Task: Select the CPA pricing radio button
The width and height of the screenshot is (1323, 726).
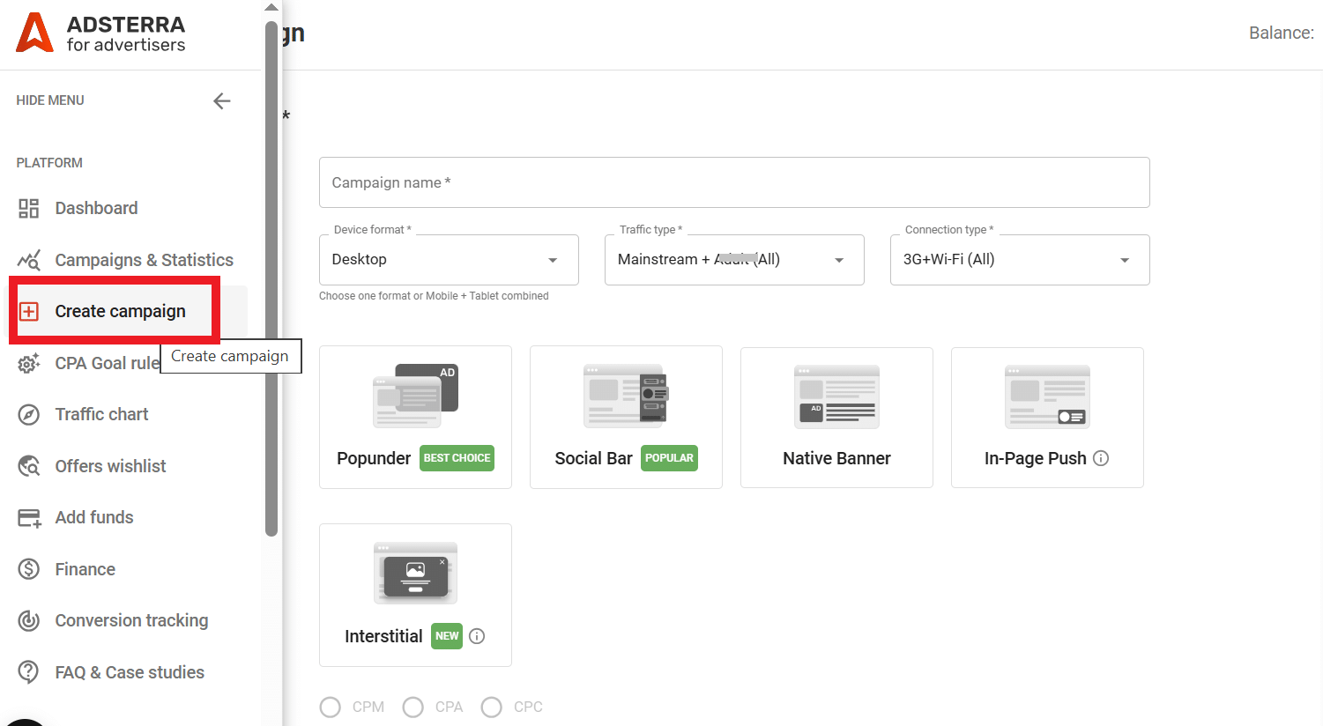Action: [413, 707]
